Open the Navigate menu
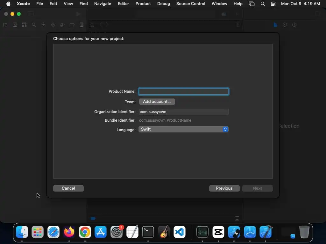The height and width of the screenshot is (244, 326). (x=103, y=3)
